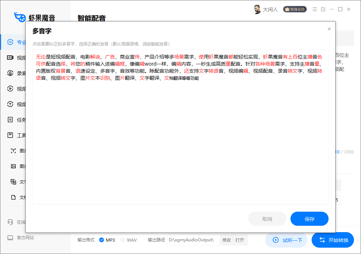Click the 官方网站 laptop icon

tap(10, 238)
